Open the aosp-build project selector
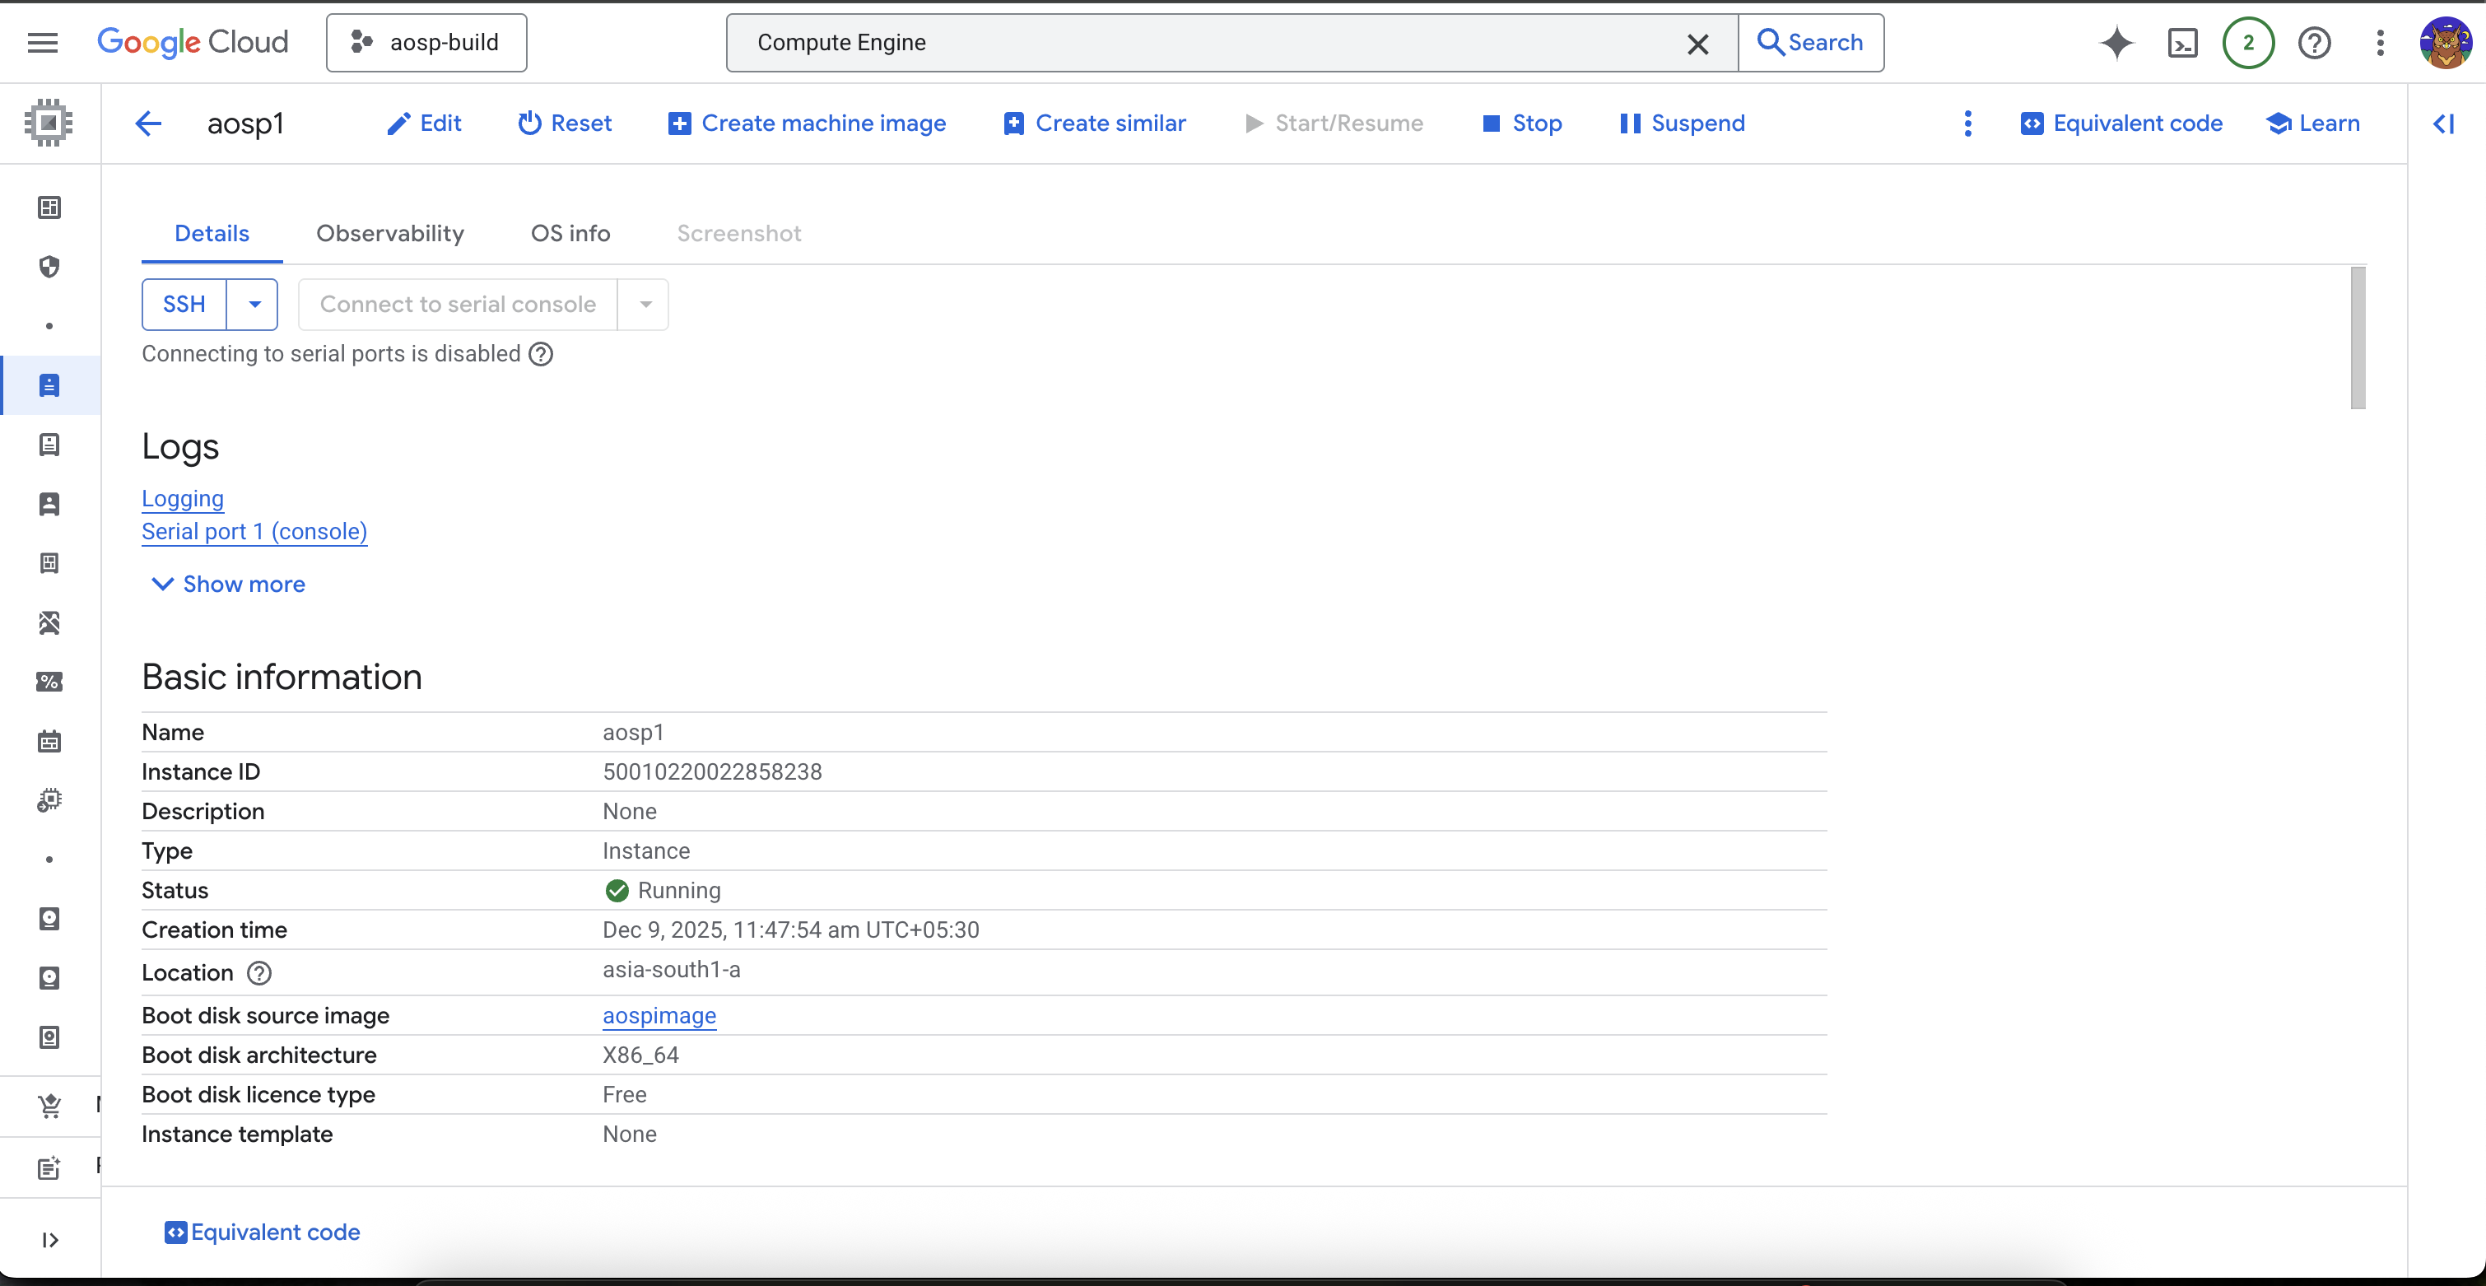The width and height of the screenshot is (2486, 1286). [426, 43]
